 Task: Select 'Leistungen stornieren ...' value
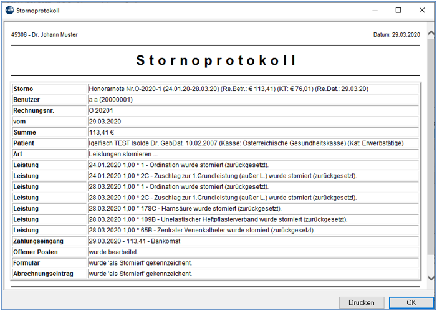[x=123, y=154]
